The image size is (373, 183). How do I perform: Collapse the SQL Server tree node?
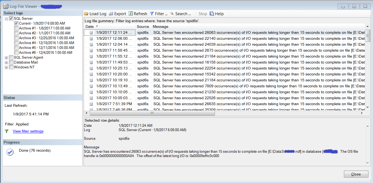[x=6, y=19]
